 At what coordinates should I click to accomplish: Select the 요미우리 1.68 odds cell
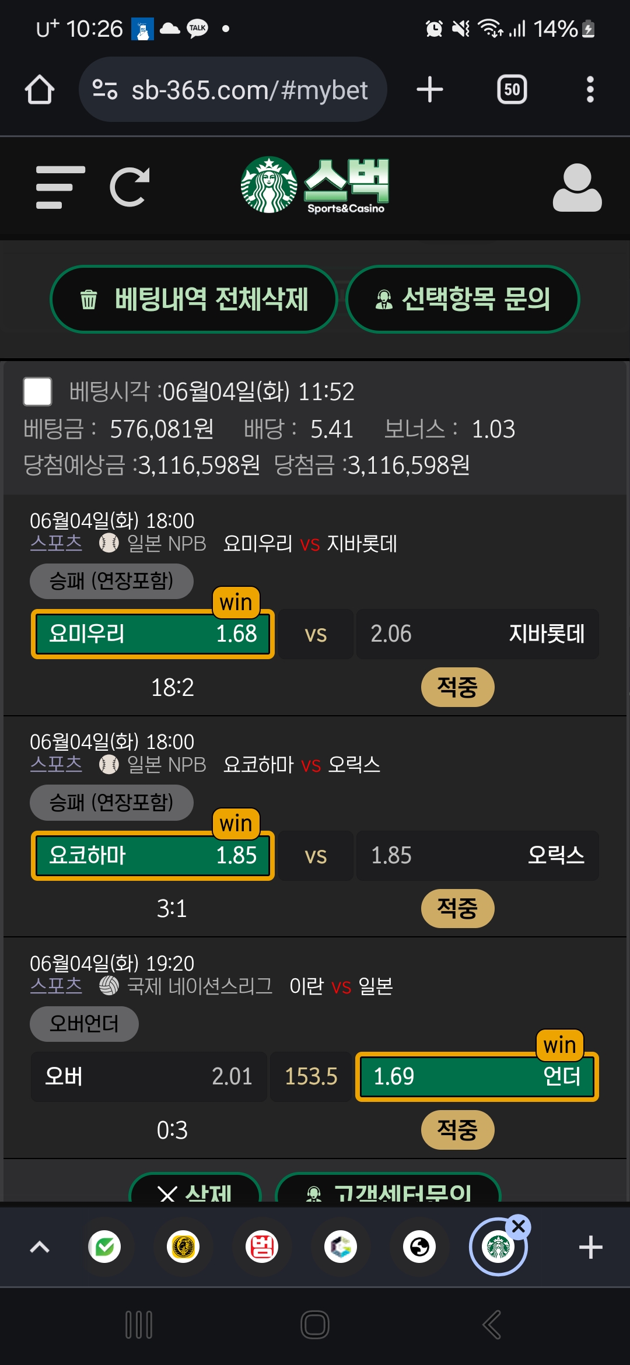(x=153, y=634)
